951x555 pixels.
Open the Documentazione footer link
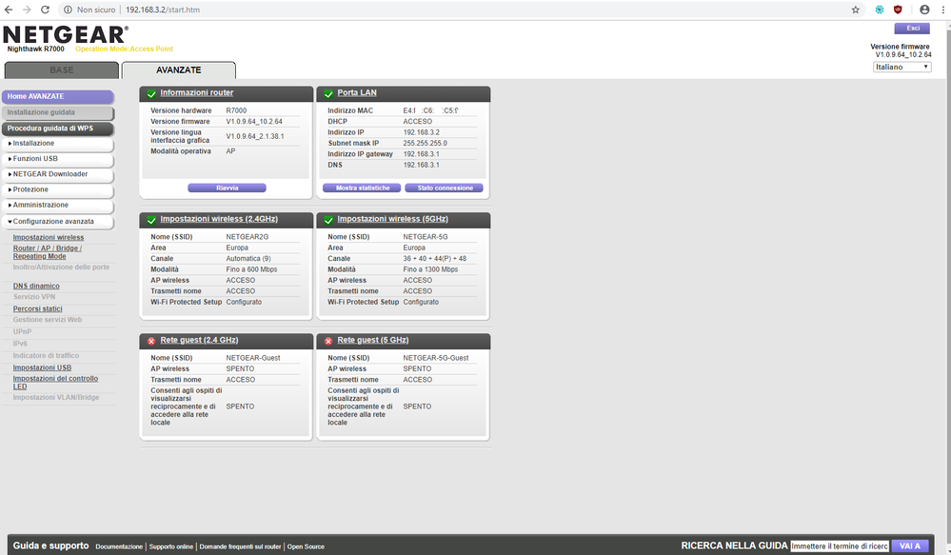(119, 546)
